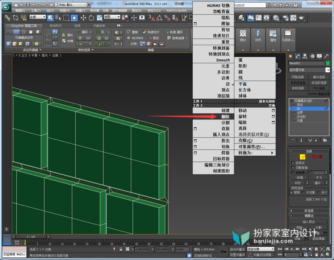Open settings box beside 连接 in quad menu
Screen dimensions: 334x260
pos(195,129)
